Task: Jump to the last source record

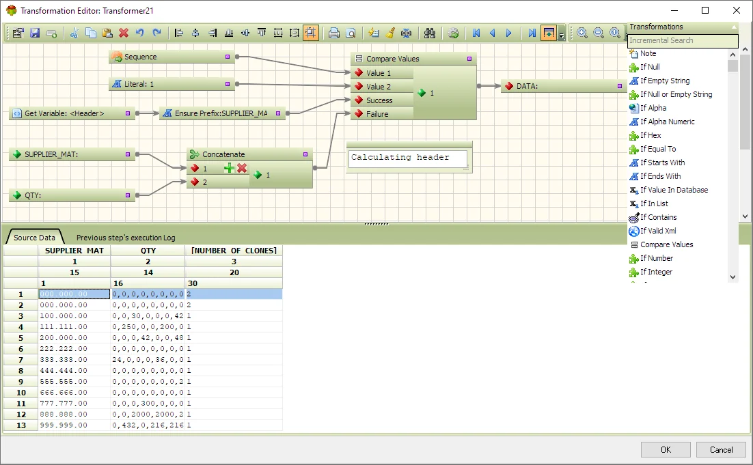Action: pos(532,33)
